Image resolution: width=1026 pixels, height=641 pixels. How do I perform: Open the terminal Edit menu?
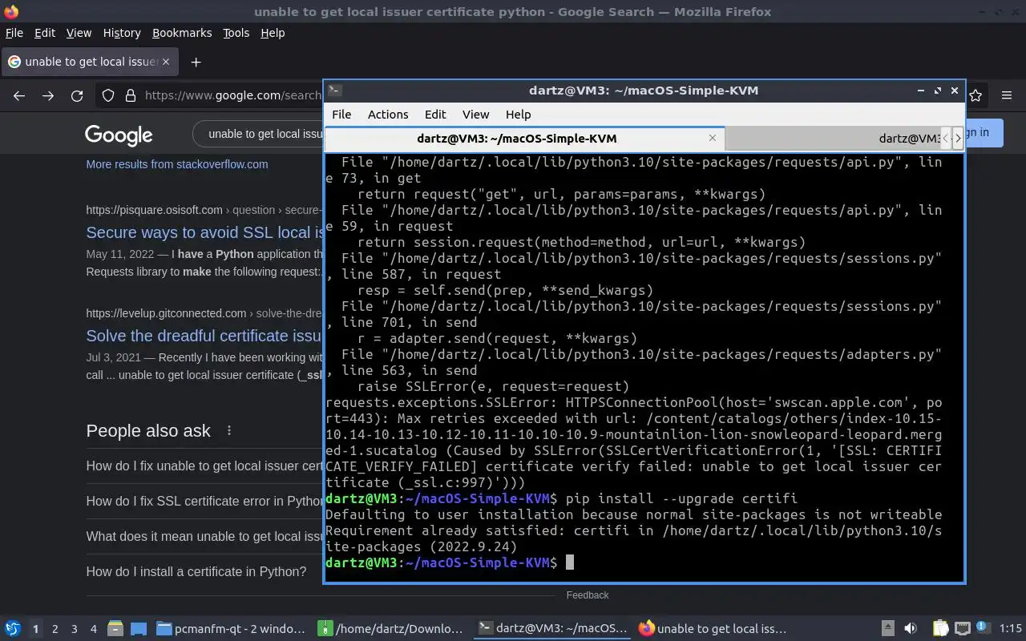[x=435, y=115]
